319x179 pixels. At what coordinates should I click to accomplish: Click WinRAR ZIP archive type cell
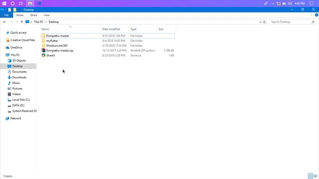click(x=143, y=51)
